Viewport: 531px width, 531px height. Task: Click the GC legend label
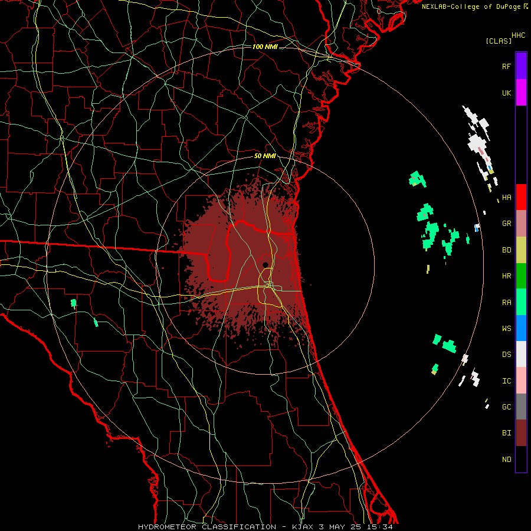coord(506,407)
